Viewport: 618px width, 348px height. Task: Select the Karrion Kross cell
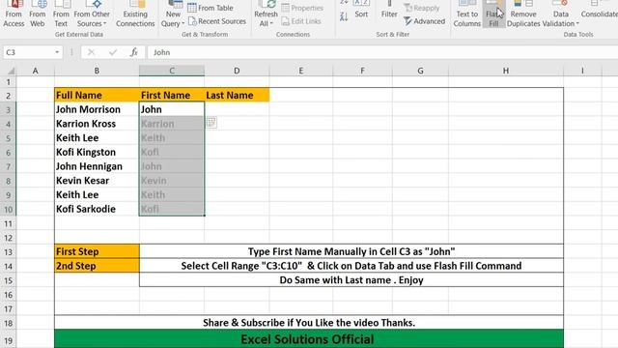(97, 124)
